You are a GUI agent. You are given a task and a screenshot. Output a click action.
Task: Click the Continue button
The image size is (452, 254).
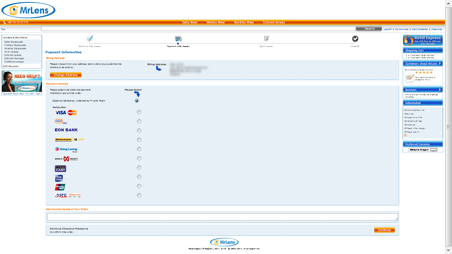(384, 230)
